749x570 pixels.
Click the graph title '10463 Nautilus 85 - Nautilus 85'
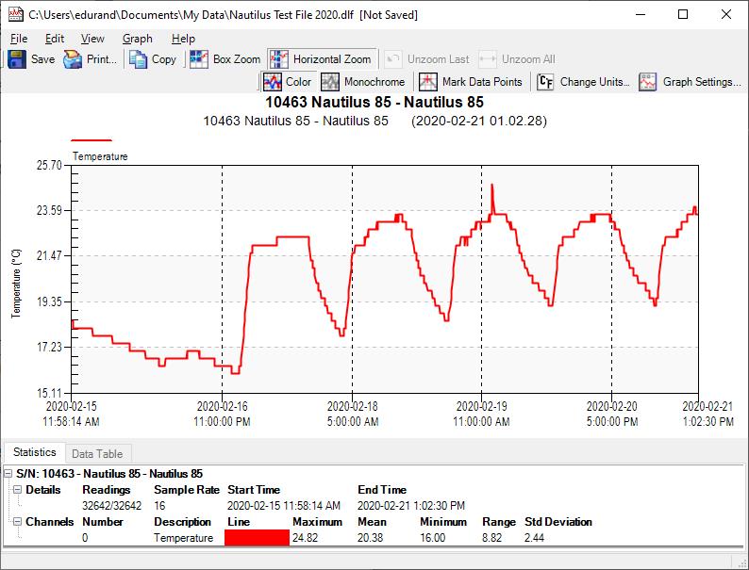[x=374, y=102]
